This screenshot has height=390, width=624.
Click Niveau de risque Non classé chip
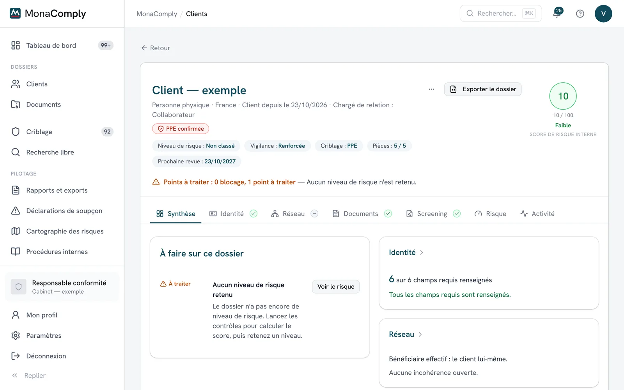click(196, 146)
